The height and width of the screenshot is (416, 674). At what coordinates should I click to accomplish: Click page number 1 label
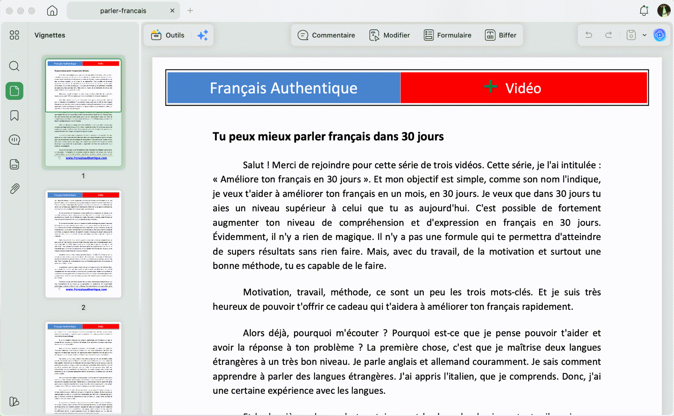[83, 176]
